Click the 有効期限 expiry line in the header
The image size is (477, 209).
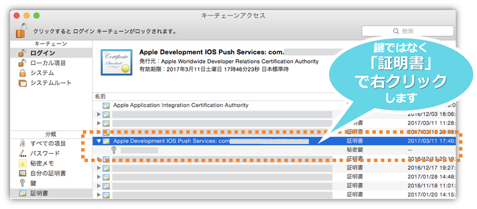(x=214, y=69)
